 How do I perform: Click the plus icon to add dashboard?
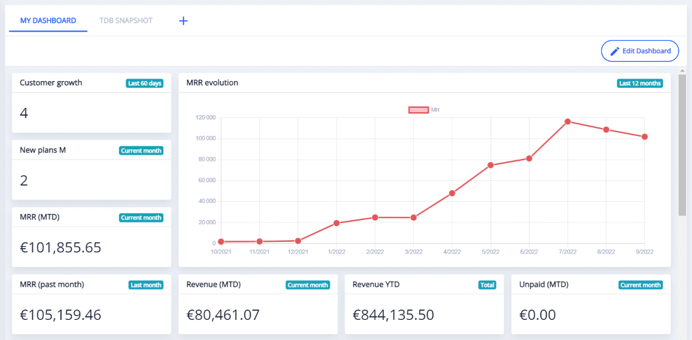tap(184, 21)
